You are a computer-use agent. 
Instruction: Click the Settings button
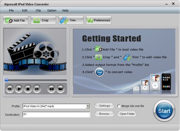pos(104,106)
